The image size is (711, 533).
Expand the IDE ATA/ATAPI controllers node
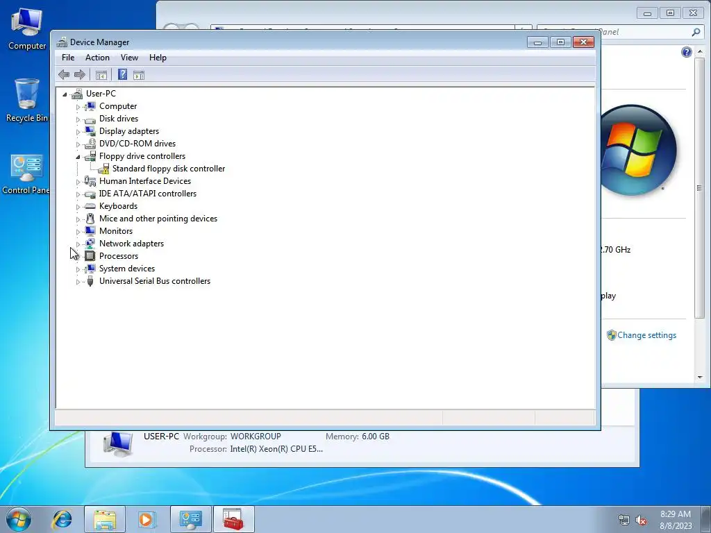point(78,194)
